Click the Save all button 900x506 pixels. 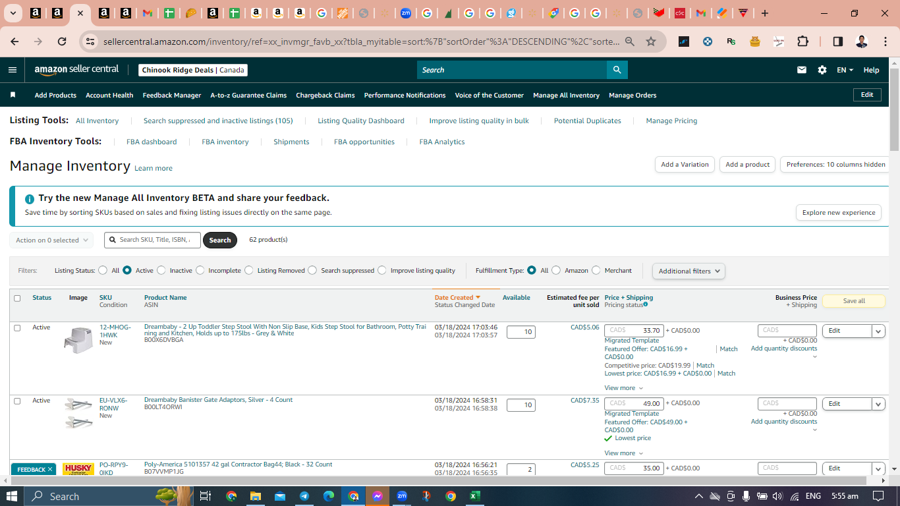point(854,301)
